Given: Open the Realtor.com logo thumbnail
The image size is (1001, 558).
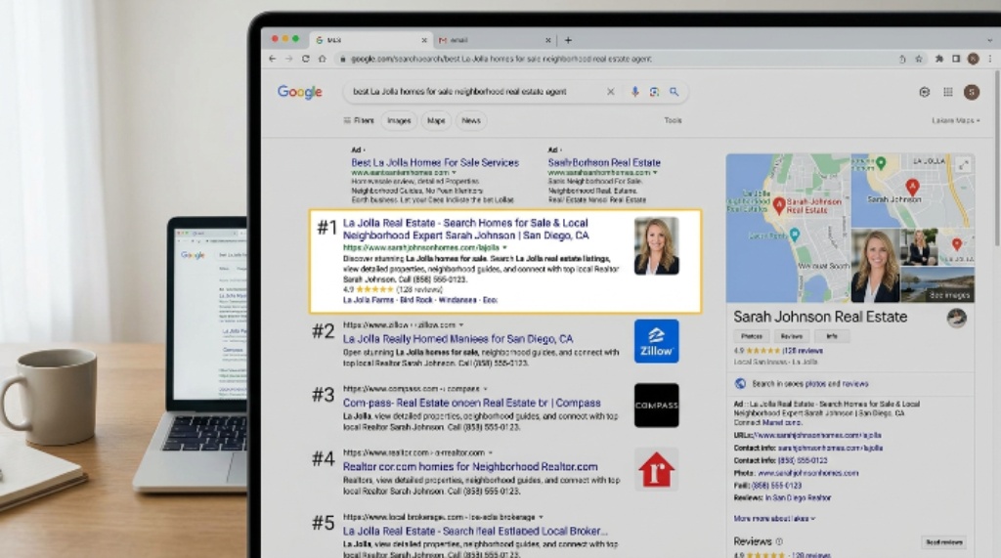Looking at the screenshot, I should coord(656,469).
